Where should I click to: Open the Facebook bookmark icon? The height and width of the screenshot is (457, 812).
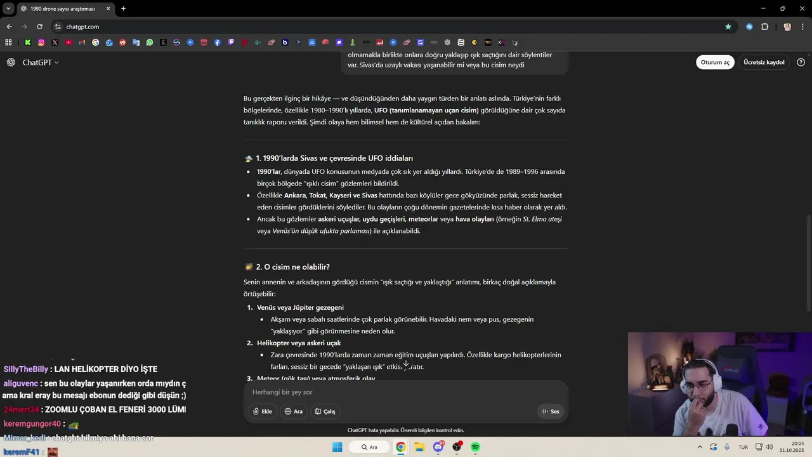tap(217, 43)
